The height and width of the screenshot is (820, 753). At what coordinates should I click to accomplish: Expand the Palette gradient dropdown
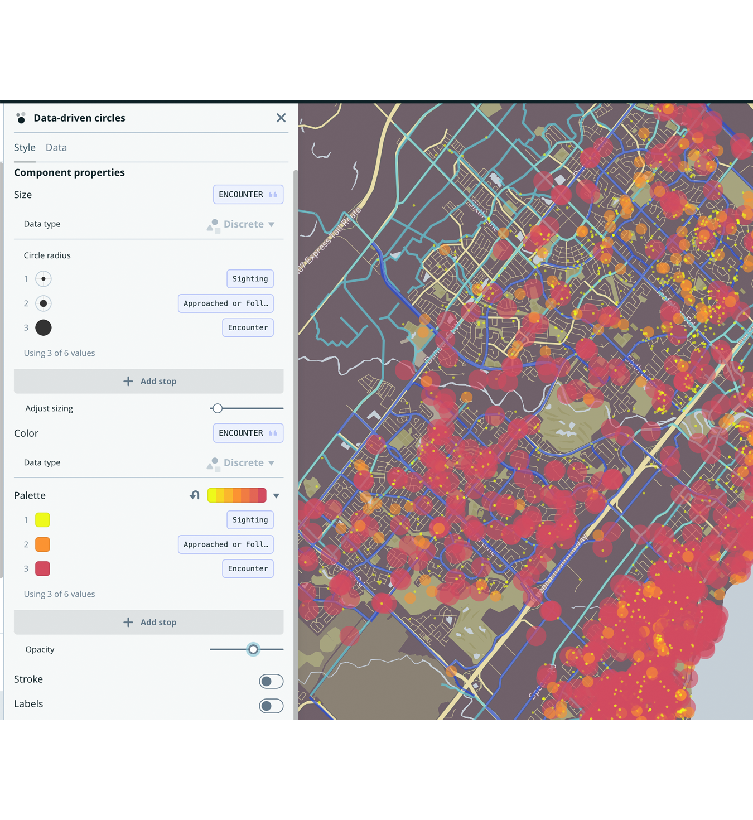(276, 495)
